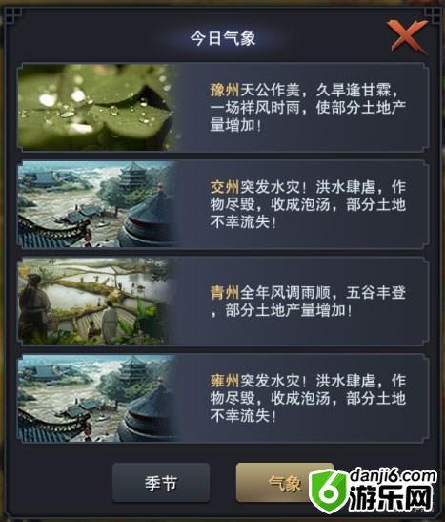Select the 青州 good harvest description

pyautogui.click(x=308, y=302)
